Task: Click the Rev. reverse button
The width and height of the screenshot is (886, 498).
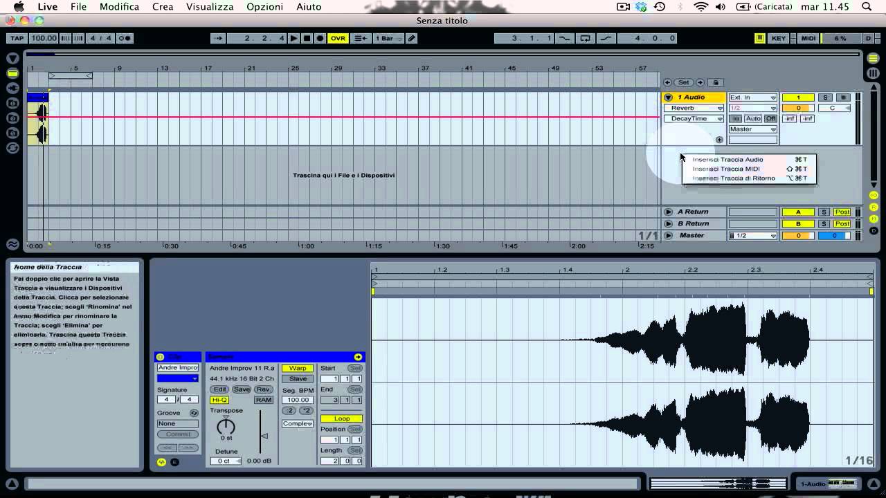Action: (x=264, y=389)
